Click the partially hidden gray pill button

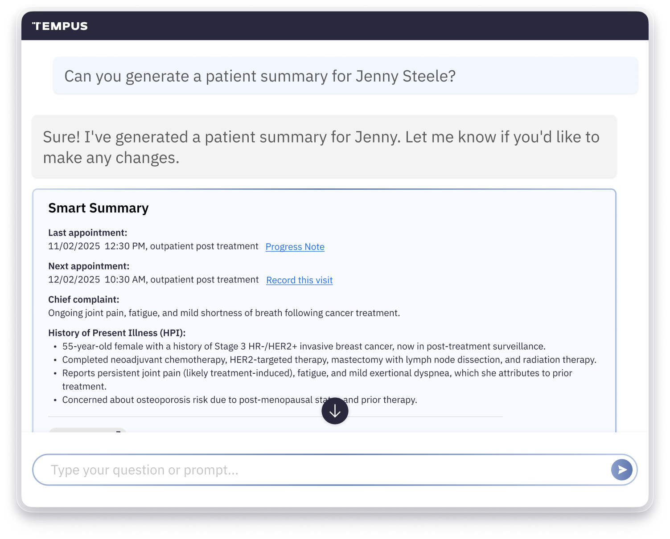87,430
